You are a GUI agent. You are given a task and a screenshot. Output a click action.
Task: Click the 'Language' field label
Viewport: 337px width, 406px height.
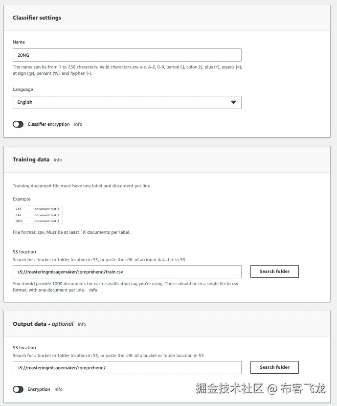23,90
